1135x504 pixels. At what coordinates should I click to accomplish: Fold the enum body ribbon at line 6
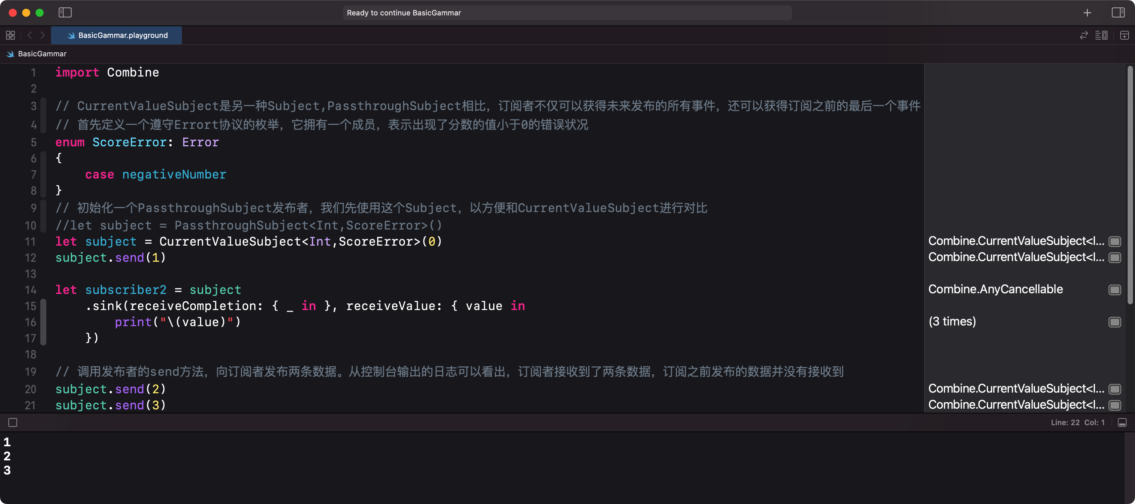tap(43, 174)
